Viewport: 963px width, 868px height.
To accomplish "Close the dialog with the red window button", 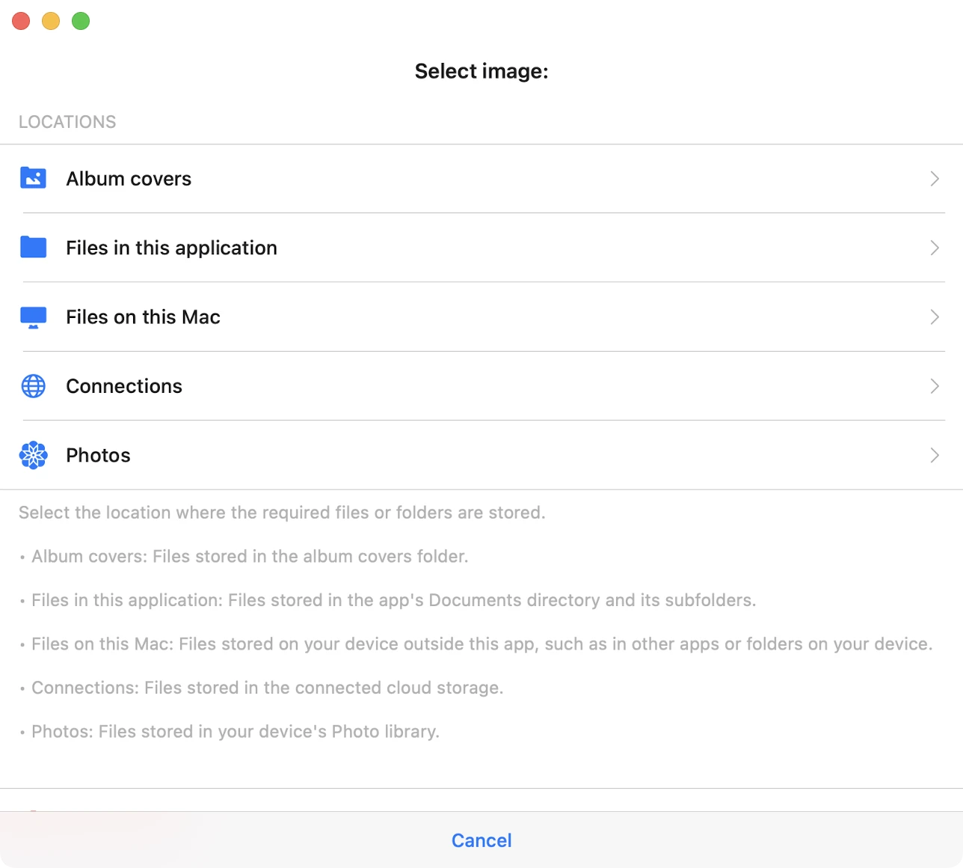I will [x=21, y=21].
